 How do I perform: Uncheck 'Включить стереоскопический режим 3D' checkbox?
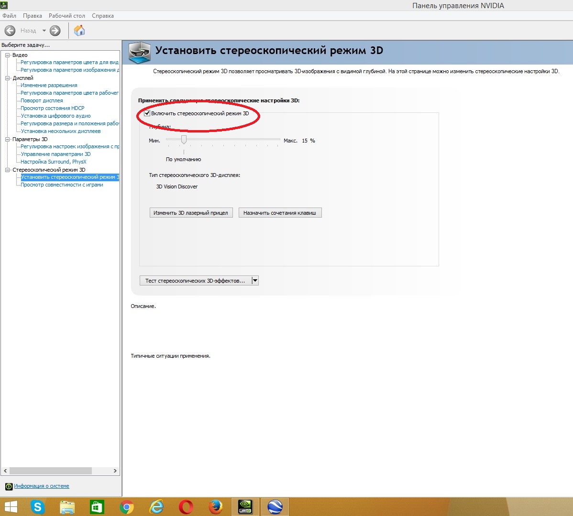(147, 113)
